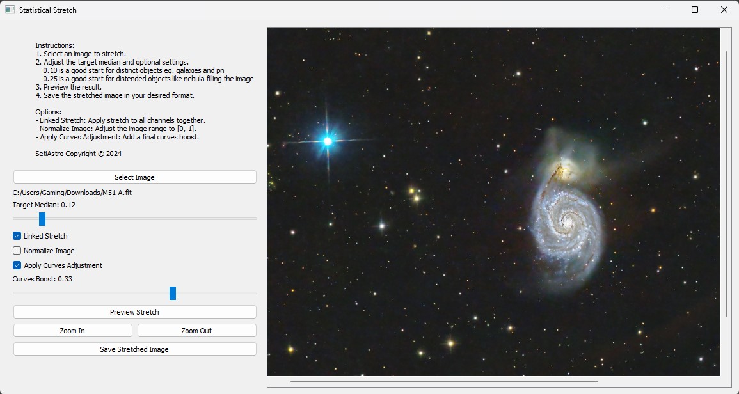The width and height of the screenshot is (739, 394).
Task: Click the Statistical Stretch app icon
Action: tap(10, 10)
